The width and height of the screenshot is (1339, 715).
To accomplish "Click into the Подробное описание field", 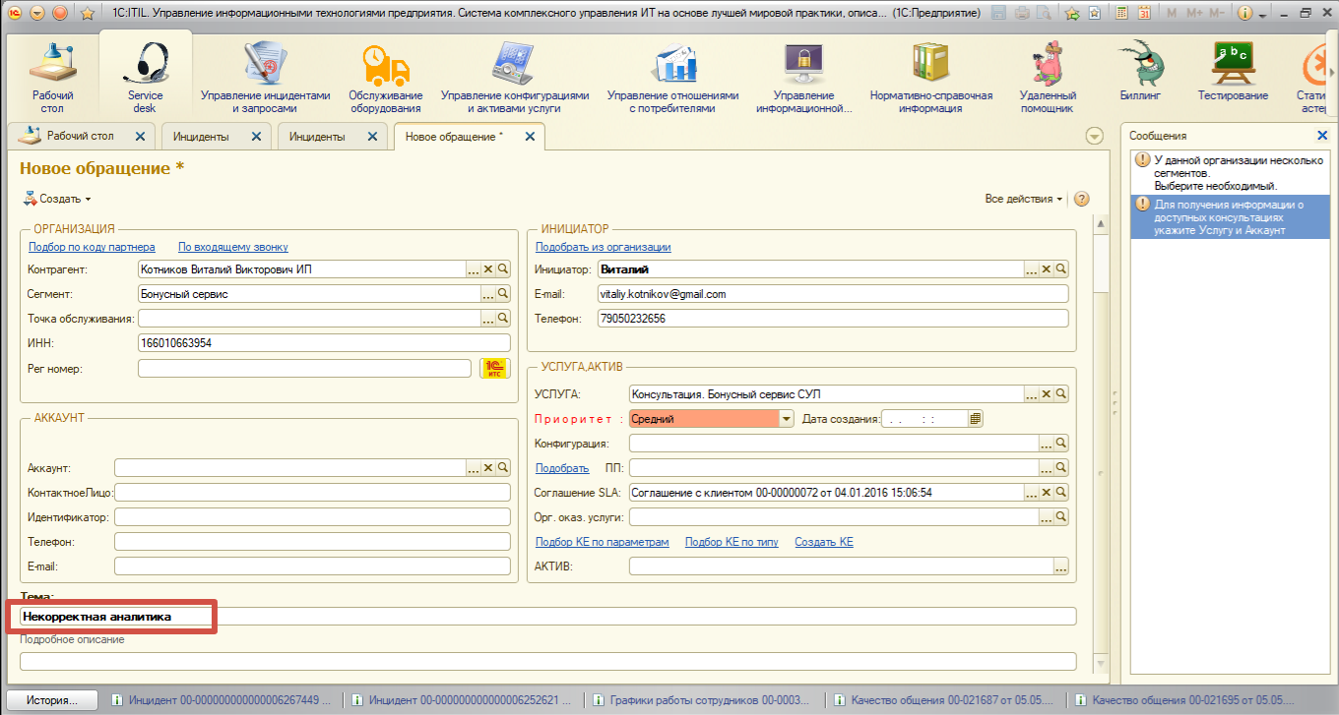I will point(548,661).
